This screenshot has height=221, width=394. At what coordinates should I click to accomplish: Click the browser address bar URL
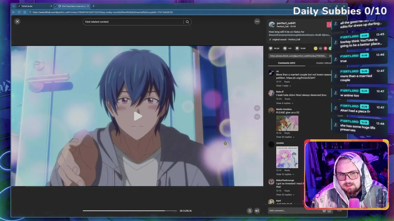click(x=103, y=12)
